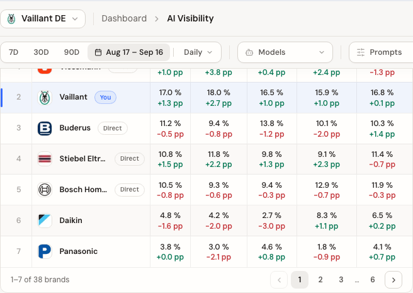The image size is (413, 293).
Task: Select page 1 in pagination
Action: [x=300, y=280]
